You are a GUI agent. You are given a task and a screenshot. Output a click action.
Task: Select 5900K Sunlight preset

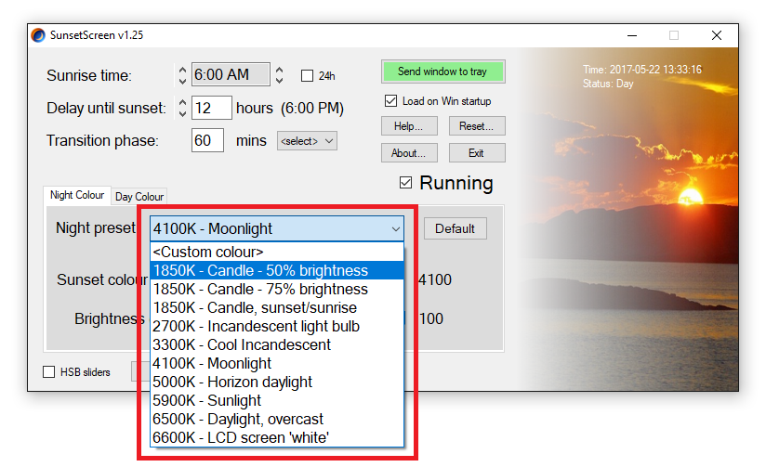tap(277, 400)
